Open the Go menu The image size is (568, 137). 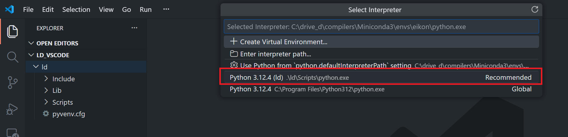click(x=126, y=9)
